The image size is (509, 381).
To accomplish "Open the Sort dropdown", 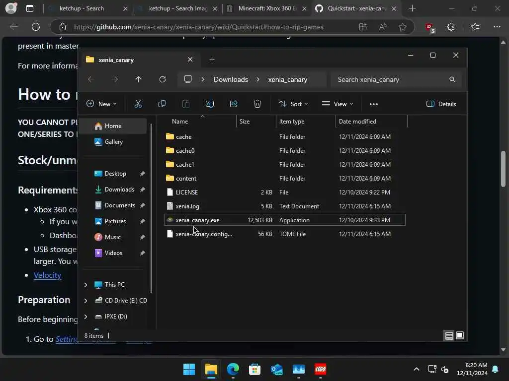I will [293, 104].
